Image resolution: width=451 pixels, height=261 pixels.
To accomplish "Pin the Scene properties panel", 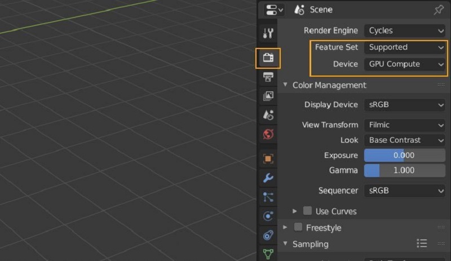I will click(438, 10).
